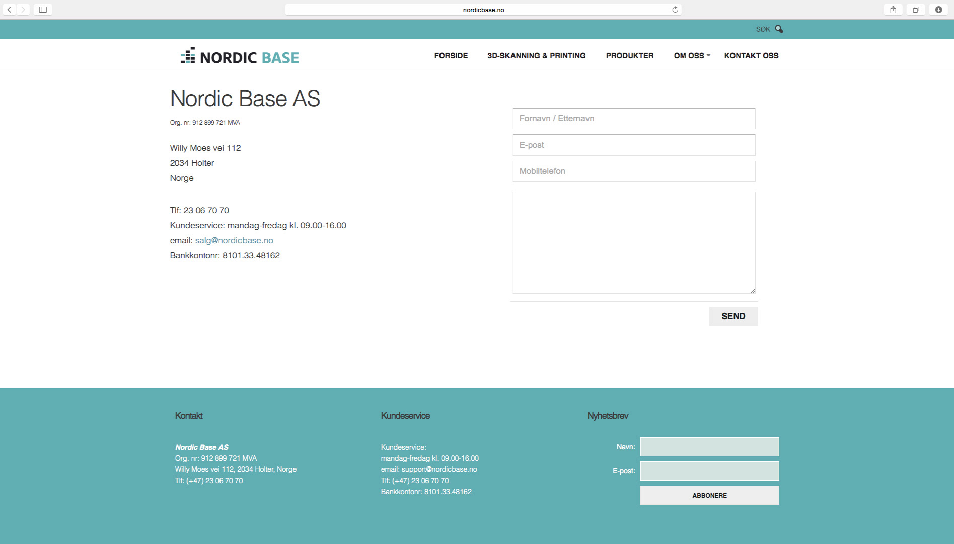This screenshot has height=544, width=954.
Task: Click the 2034 Holter text
Action: [192, 163]
